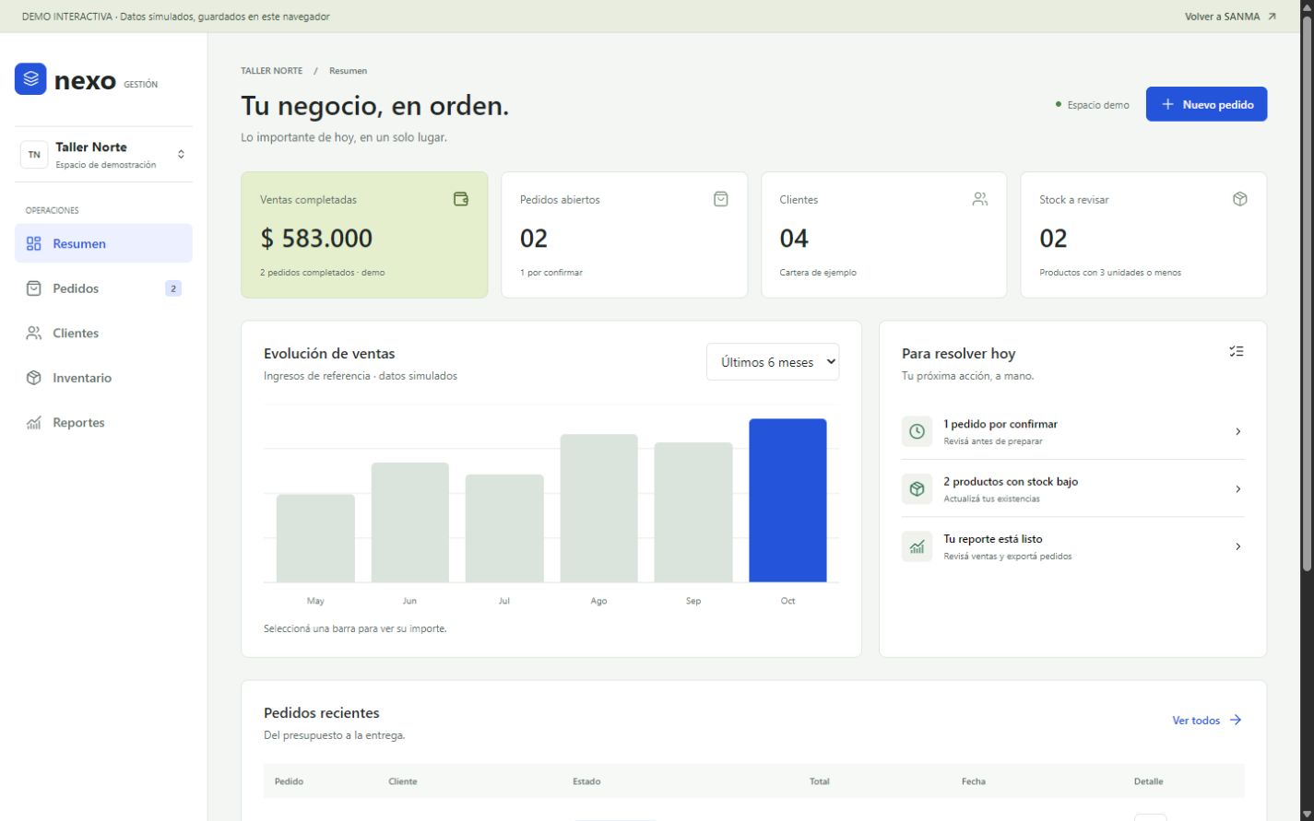Click the TALLER NORTE breadcrumb
Screen dimensions: 1314x821
coord(271,71)
